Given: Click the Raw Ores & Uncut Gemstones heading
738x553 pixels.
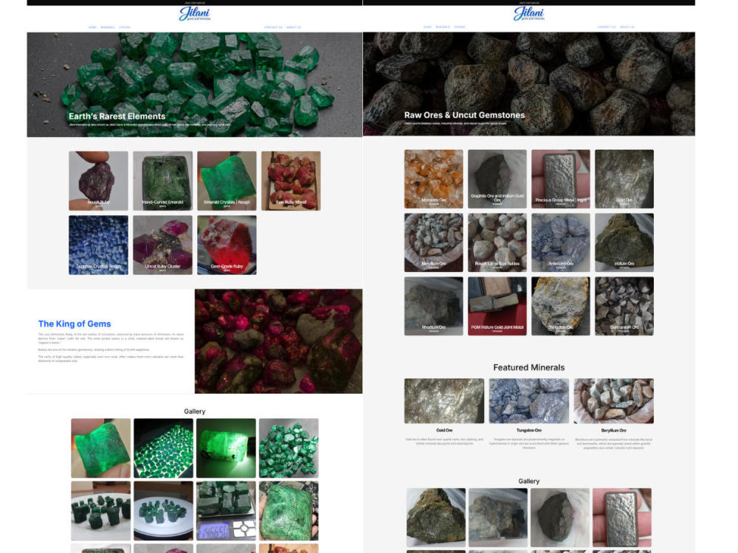Looking at the screenshot, I should [x=464, y=115].
